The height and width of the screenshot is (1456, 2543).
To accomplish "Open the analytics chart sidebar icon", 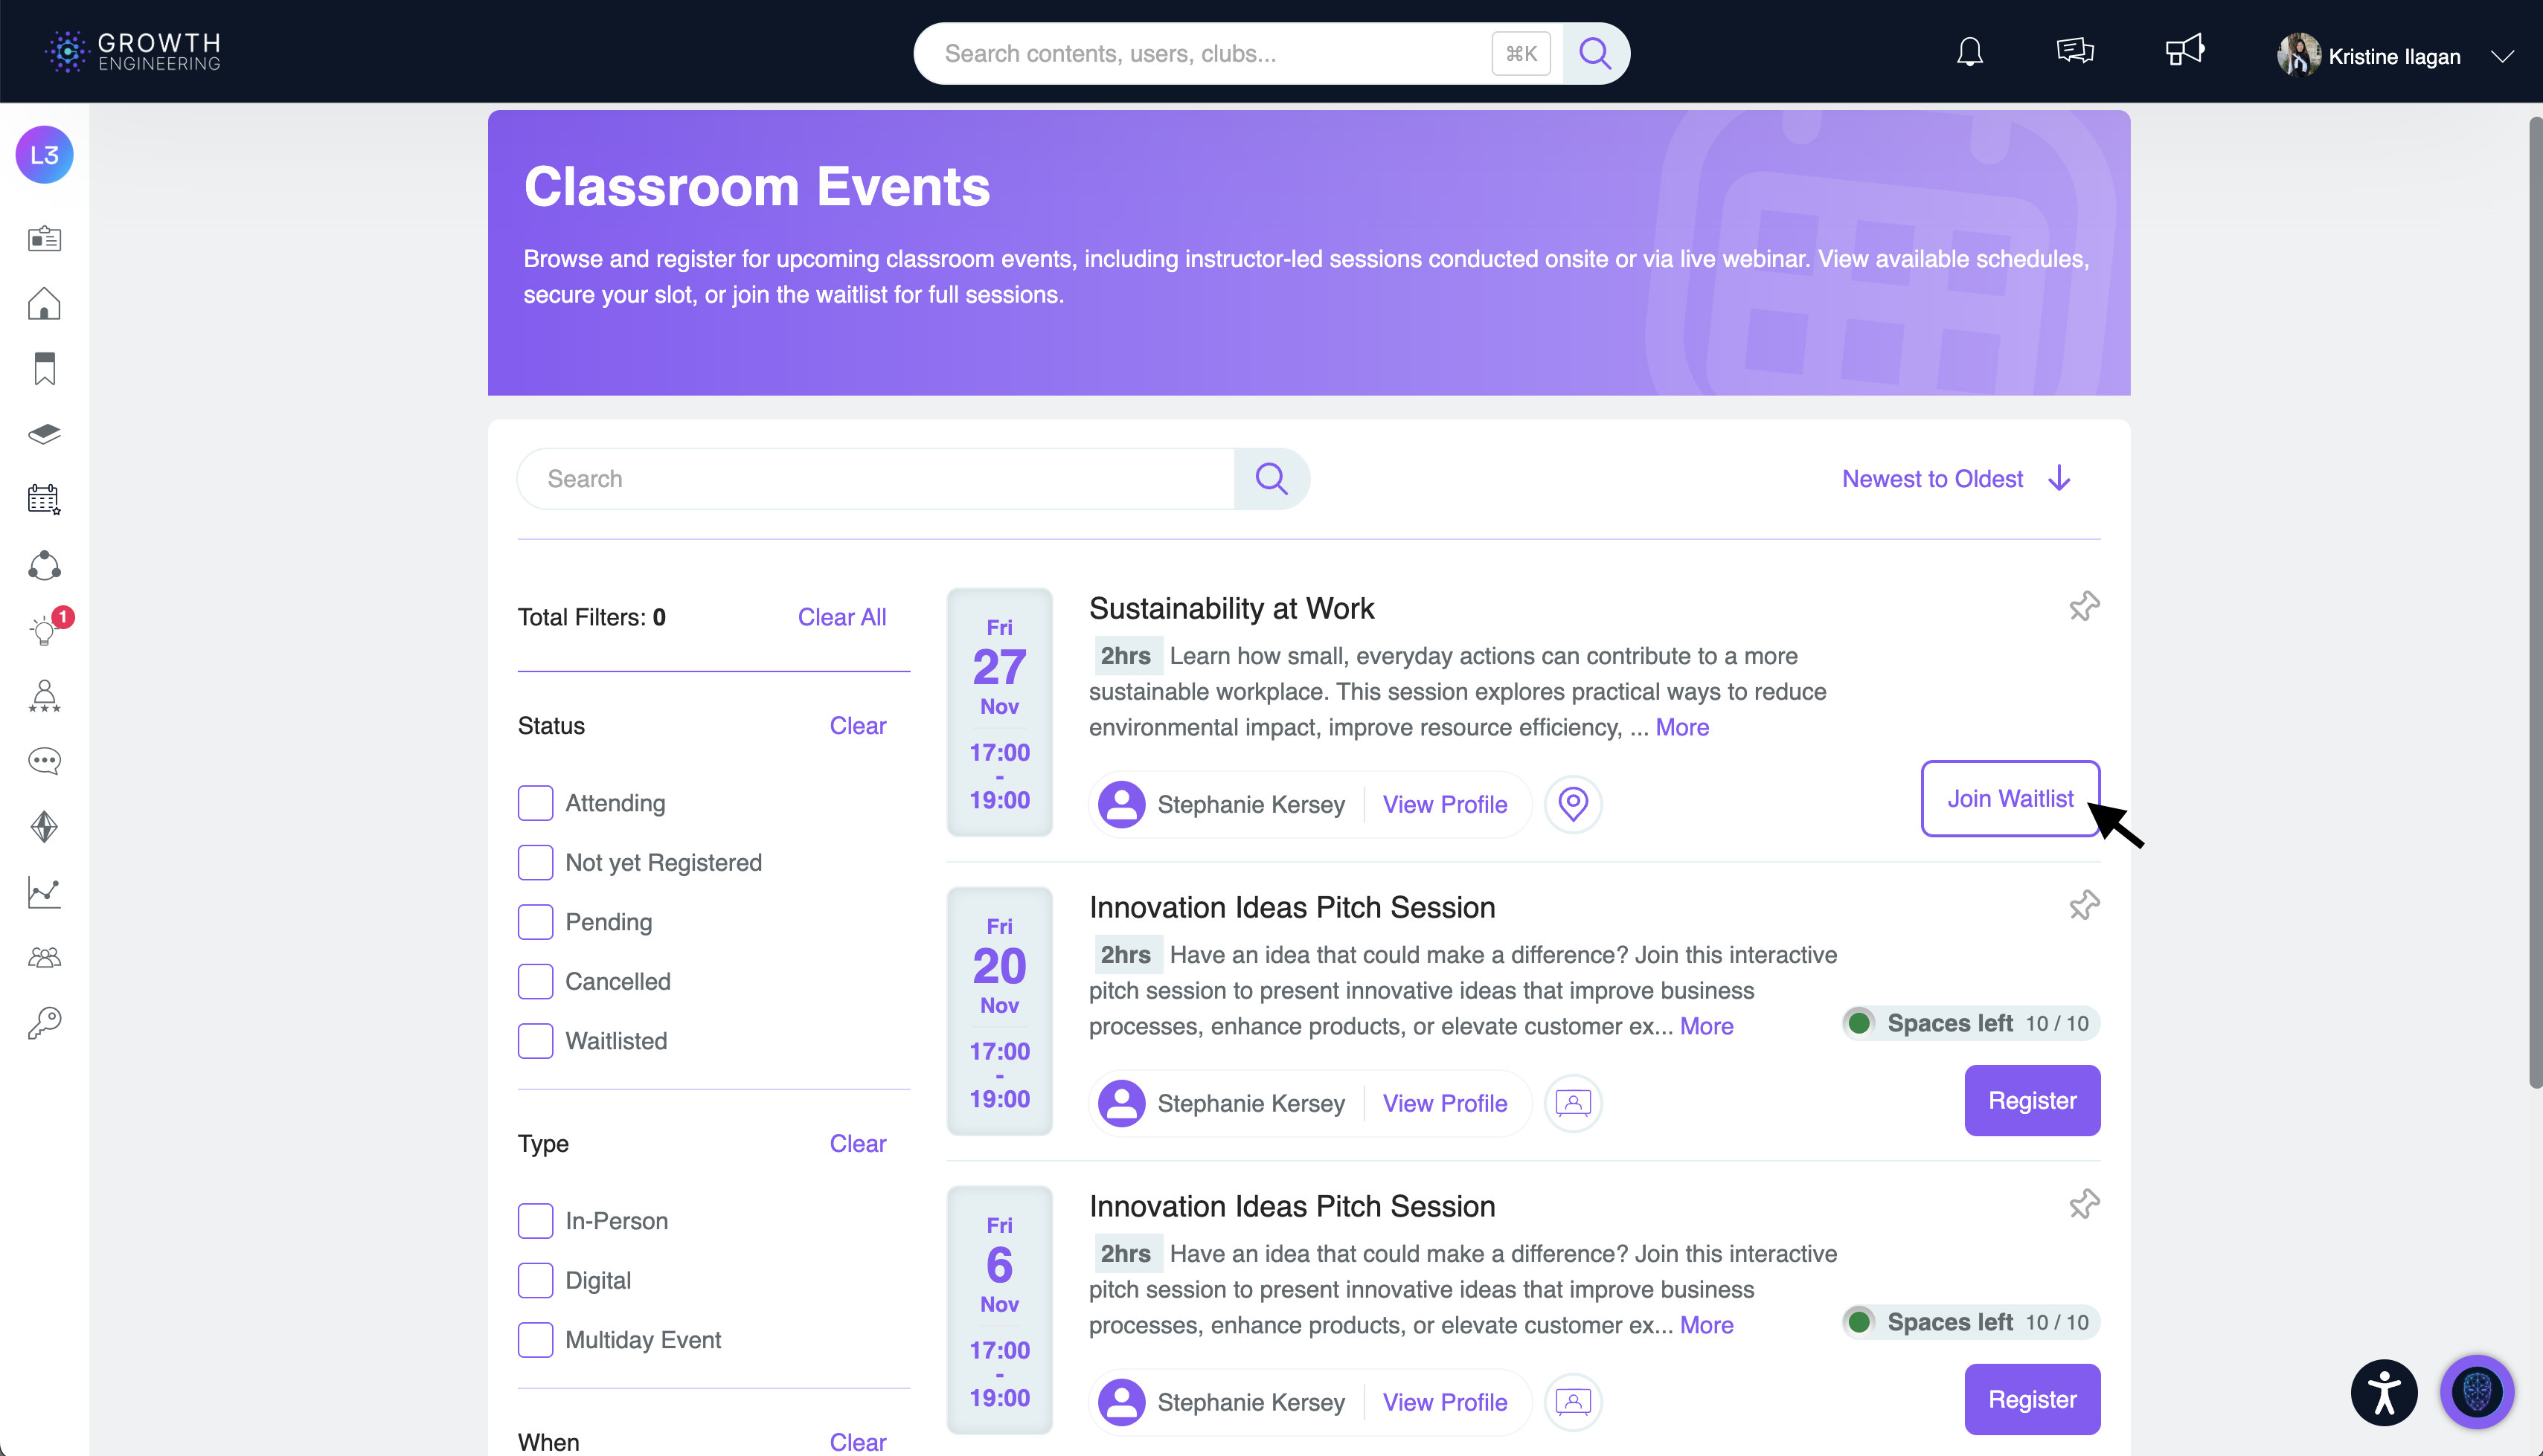I will point(44,892).
